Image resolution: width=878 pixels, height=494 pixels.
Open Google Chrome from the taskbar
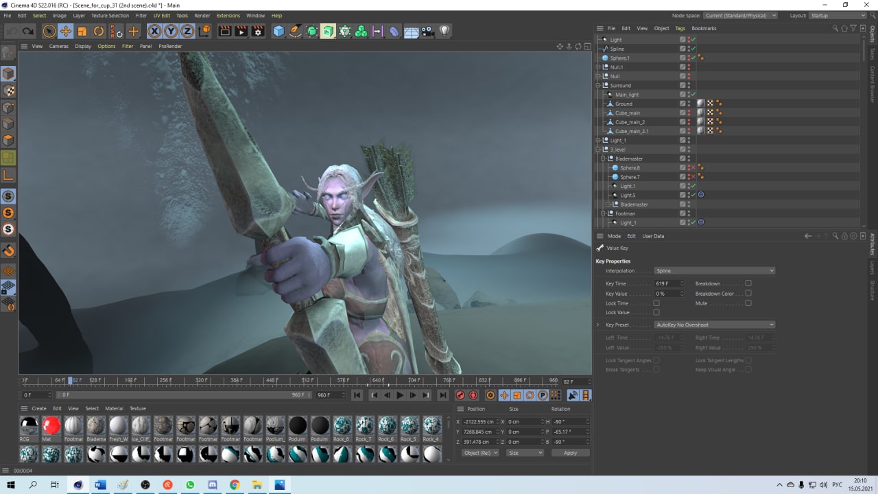[235, 484]
